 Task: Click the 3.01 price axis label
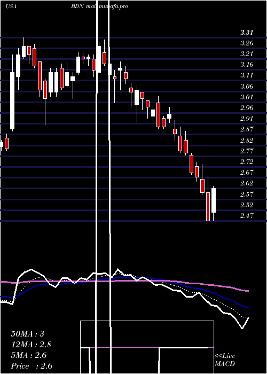point(247,97)
